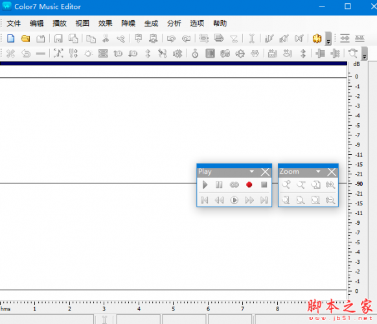Select the I-beam selection tool
This screenshot has height=324, width=377.
[251, 38]
